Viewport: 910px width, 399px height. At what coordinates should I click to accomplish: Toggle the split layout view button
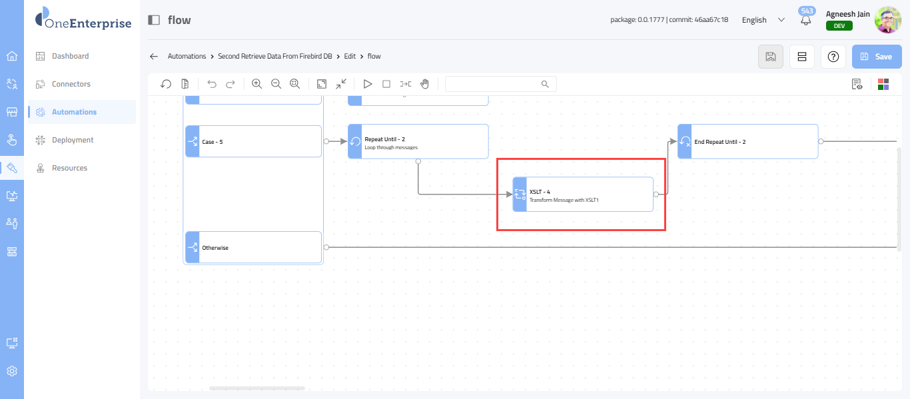[x=802, y=57]
